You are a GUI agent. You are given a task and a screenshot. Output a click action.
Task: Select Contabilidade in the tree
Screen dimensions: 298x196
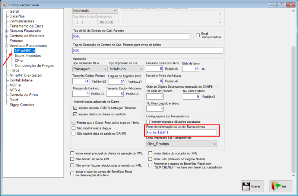click(21, 80)
